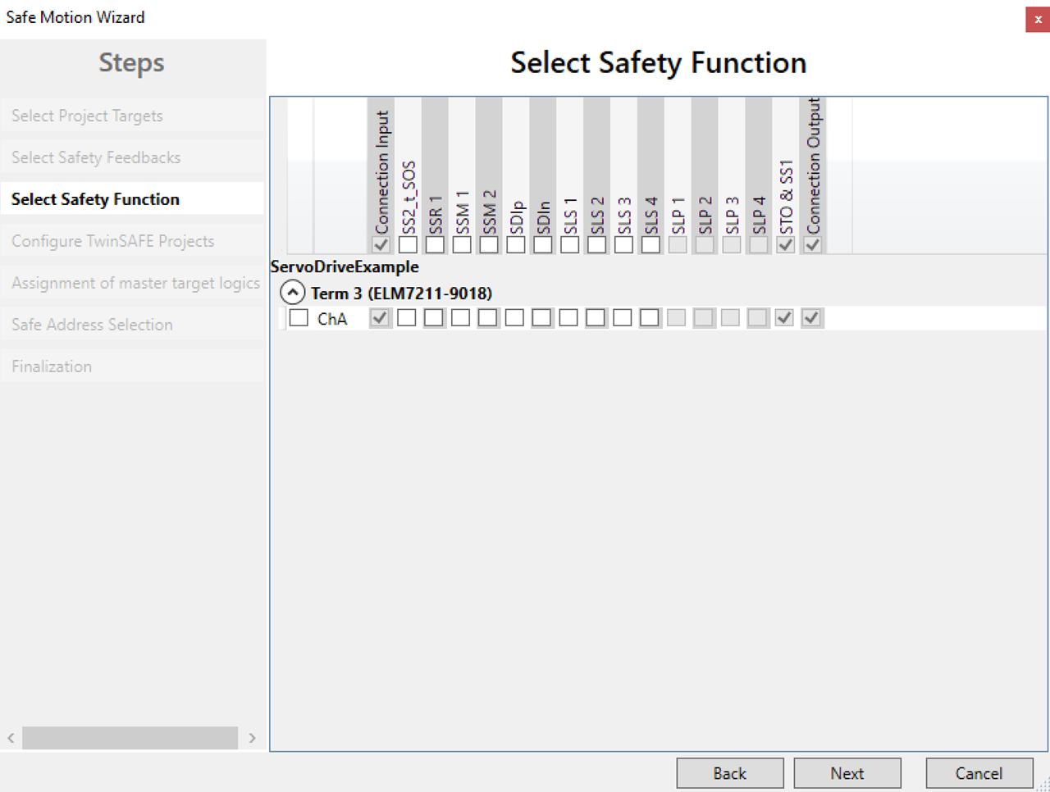
Task: Enable SDIn for ChA row
Action: click(x=541, y=317)
